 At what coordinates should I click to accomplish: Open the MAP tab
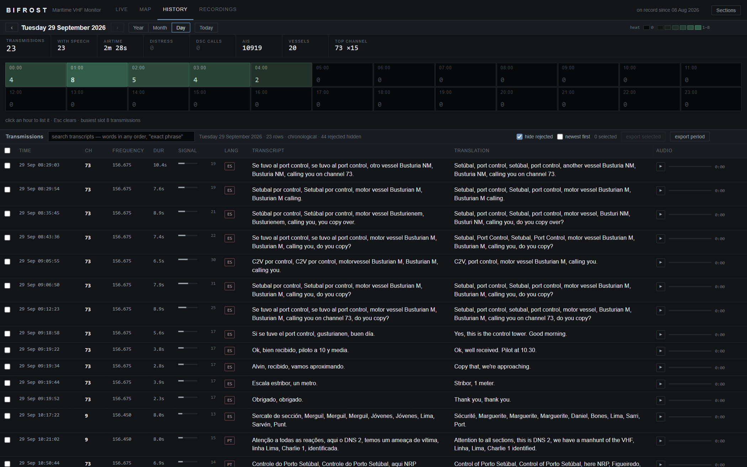pos(145,9)
